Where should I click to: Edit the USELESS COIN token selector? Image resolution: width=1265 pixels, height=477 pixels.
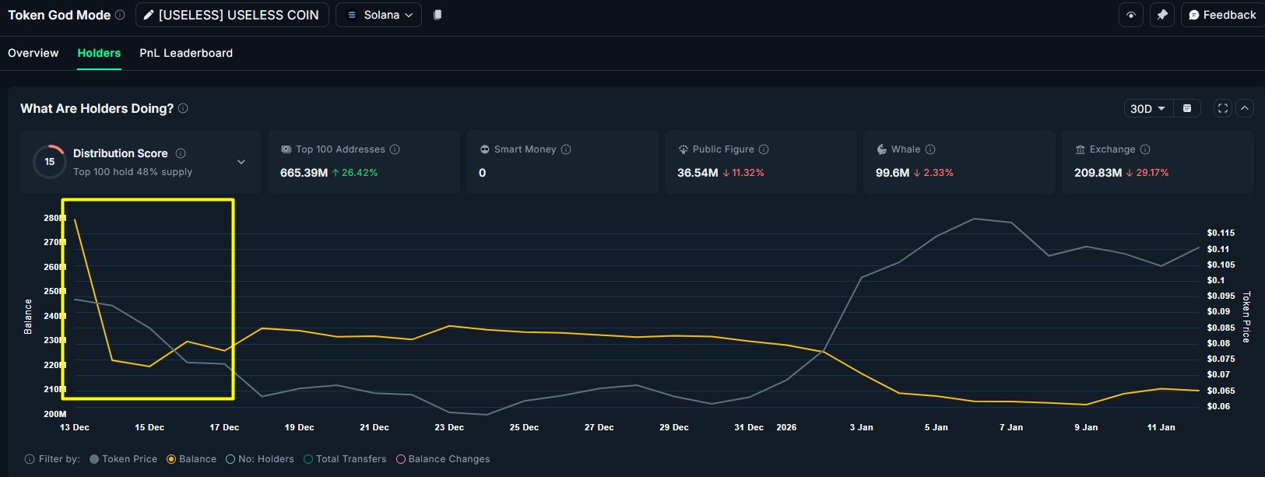point(232,15)
